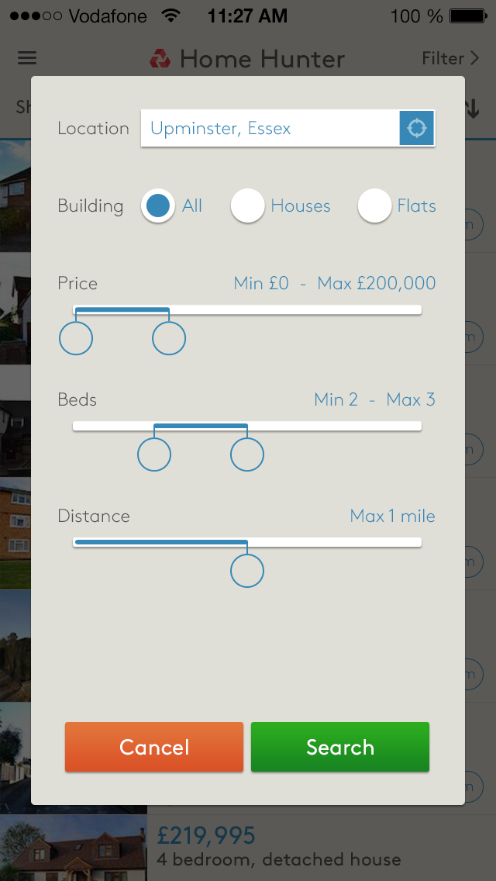
Task: Tap the Upminster, Essex location field
Action: pos(270,129)
